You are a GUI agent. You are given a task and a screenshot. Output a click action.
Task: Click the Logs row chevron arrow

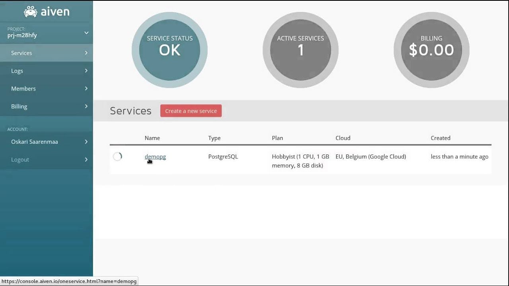pyautogui.click(x=86, y=71)
